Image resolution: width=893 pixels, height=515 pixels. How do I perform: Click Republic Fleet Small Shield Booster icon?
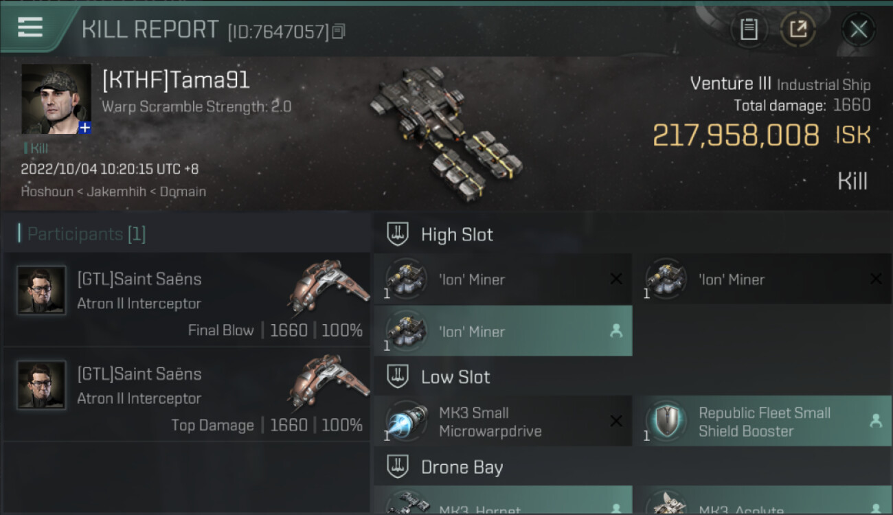[665, 421]
